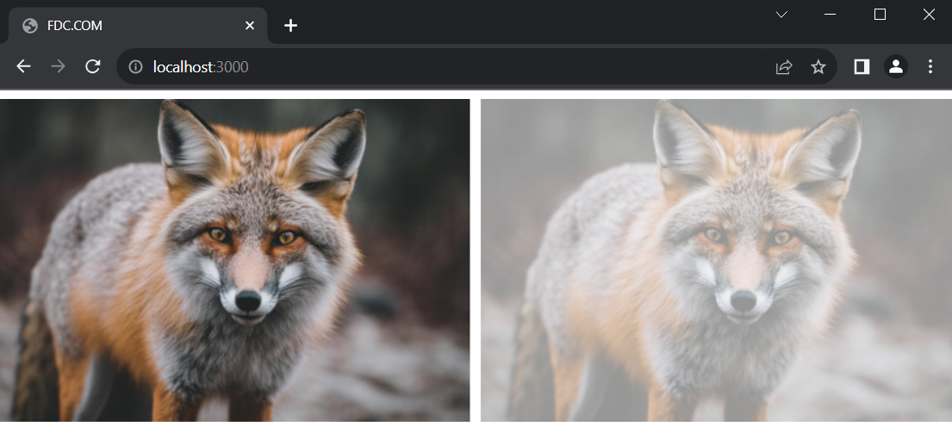Bookmark this tab with star icon

point(818,66)
